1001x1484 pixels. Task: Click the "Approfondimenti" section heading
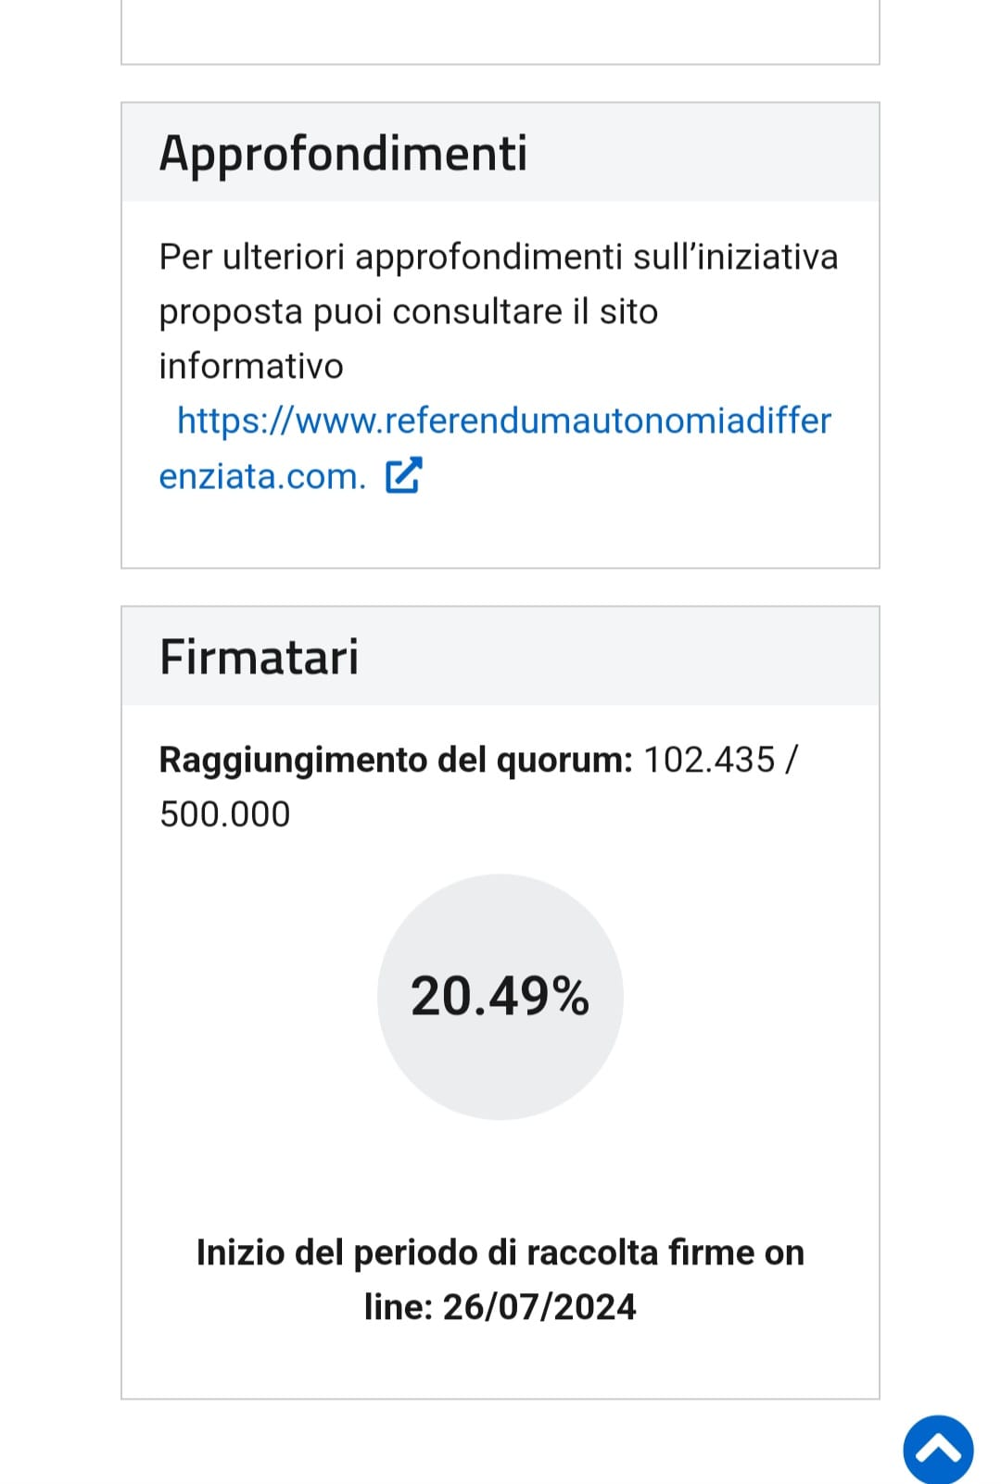(x=343, y=153)
